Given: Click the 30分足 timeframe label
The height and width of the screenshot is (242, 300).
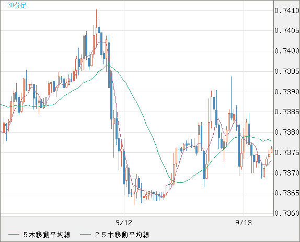Looking at the screenshot, I should click(x=17, y=5).
